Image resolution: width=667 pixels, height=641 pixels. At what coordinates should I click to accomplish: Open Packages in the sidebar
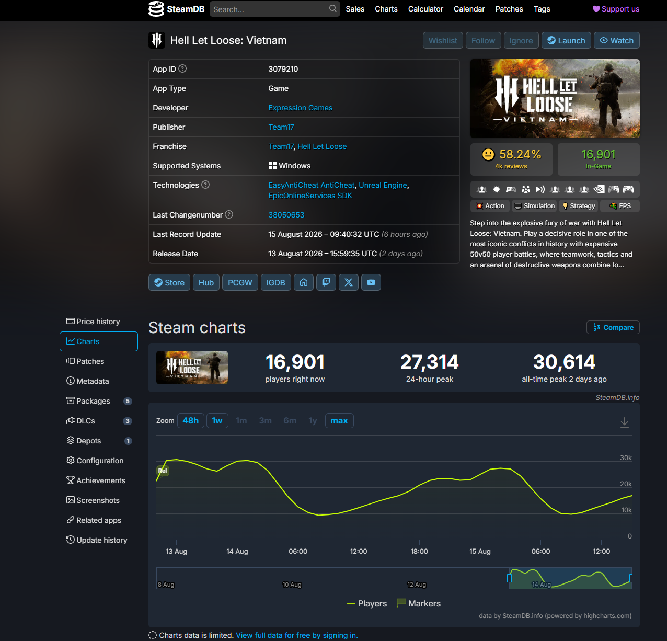[x=99, y=401]
